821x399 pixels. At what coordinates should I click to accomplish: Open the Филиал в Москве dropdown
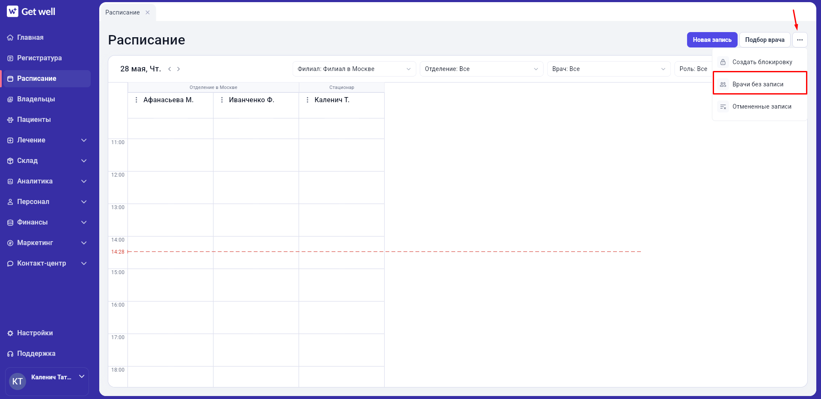354,69
